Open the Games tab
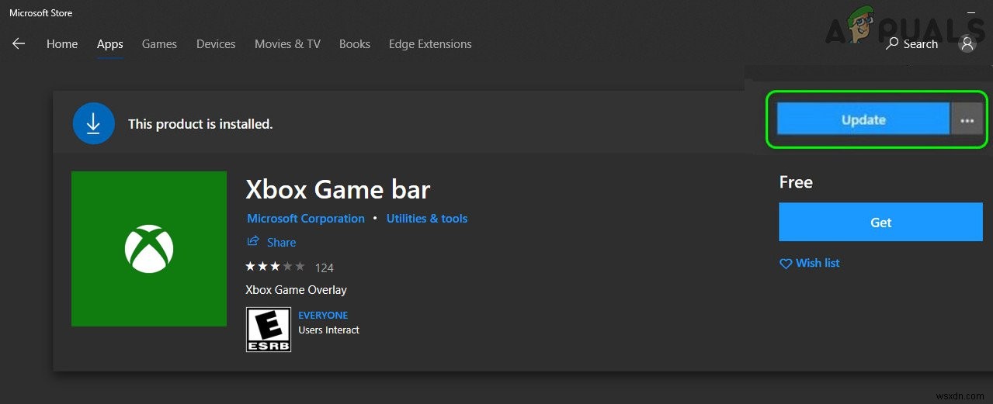Image resolution: width=993 pixels, height=404 pixels. pos(159,44)
